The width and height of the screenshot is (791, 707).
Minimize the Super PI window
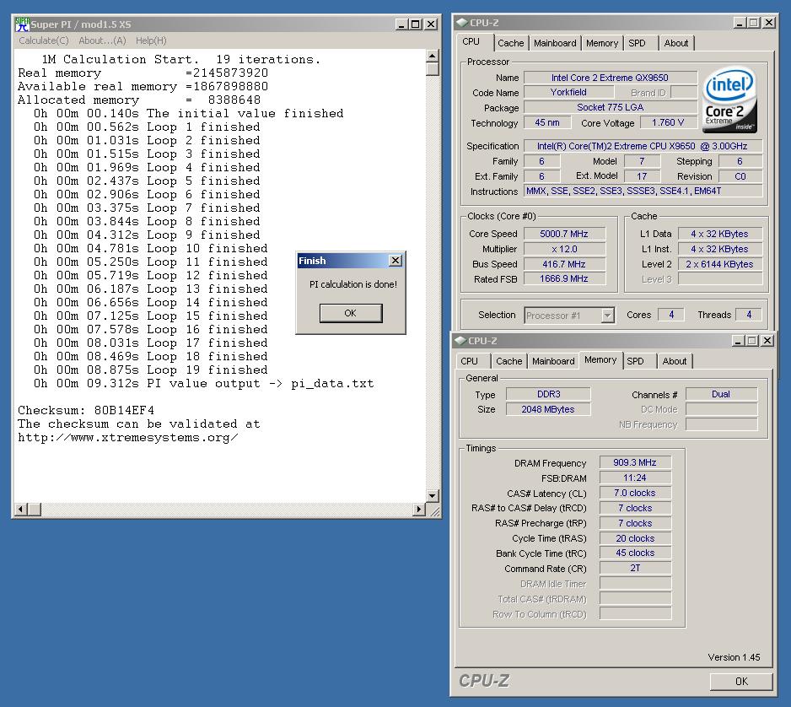(x=401, y=24)
